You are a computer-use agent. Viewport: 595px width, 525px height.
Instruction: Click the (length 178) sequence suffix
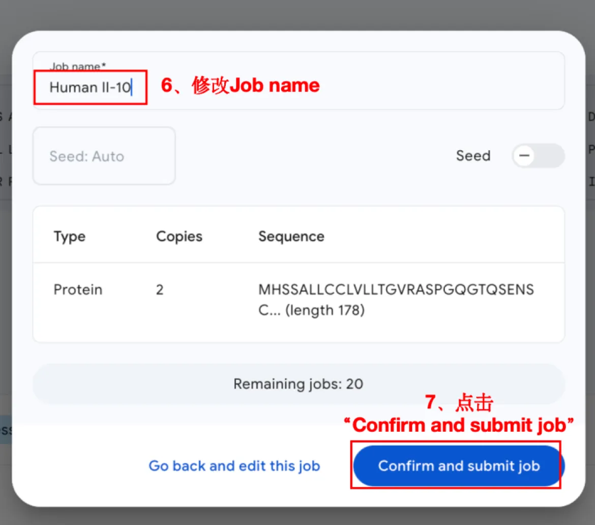pos(324,310)
